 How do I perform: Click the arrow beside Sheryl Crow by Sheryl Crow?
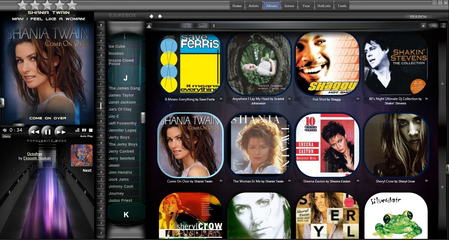click(x=427, y=180)
